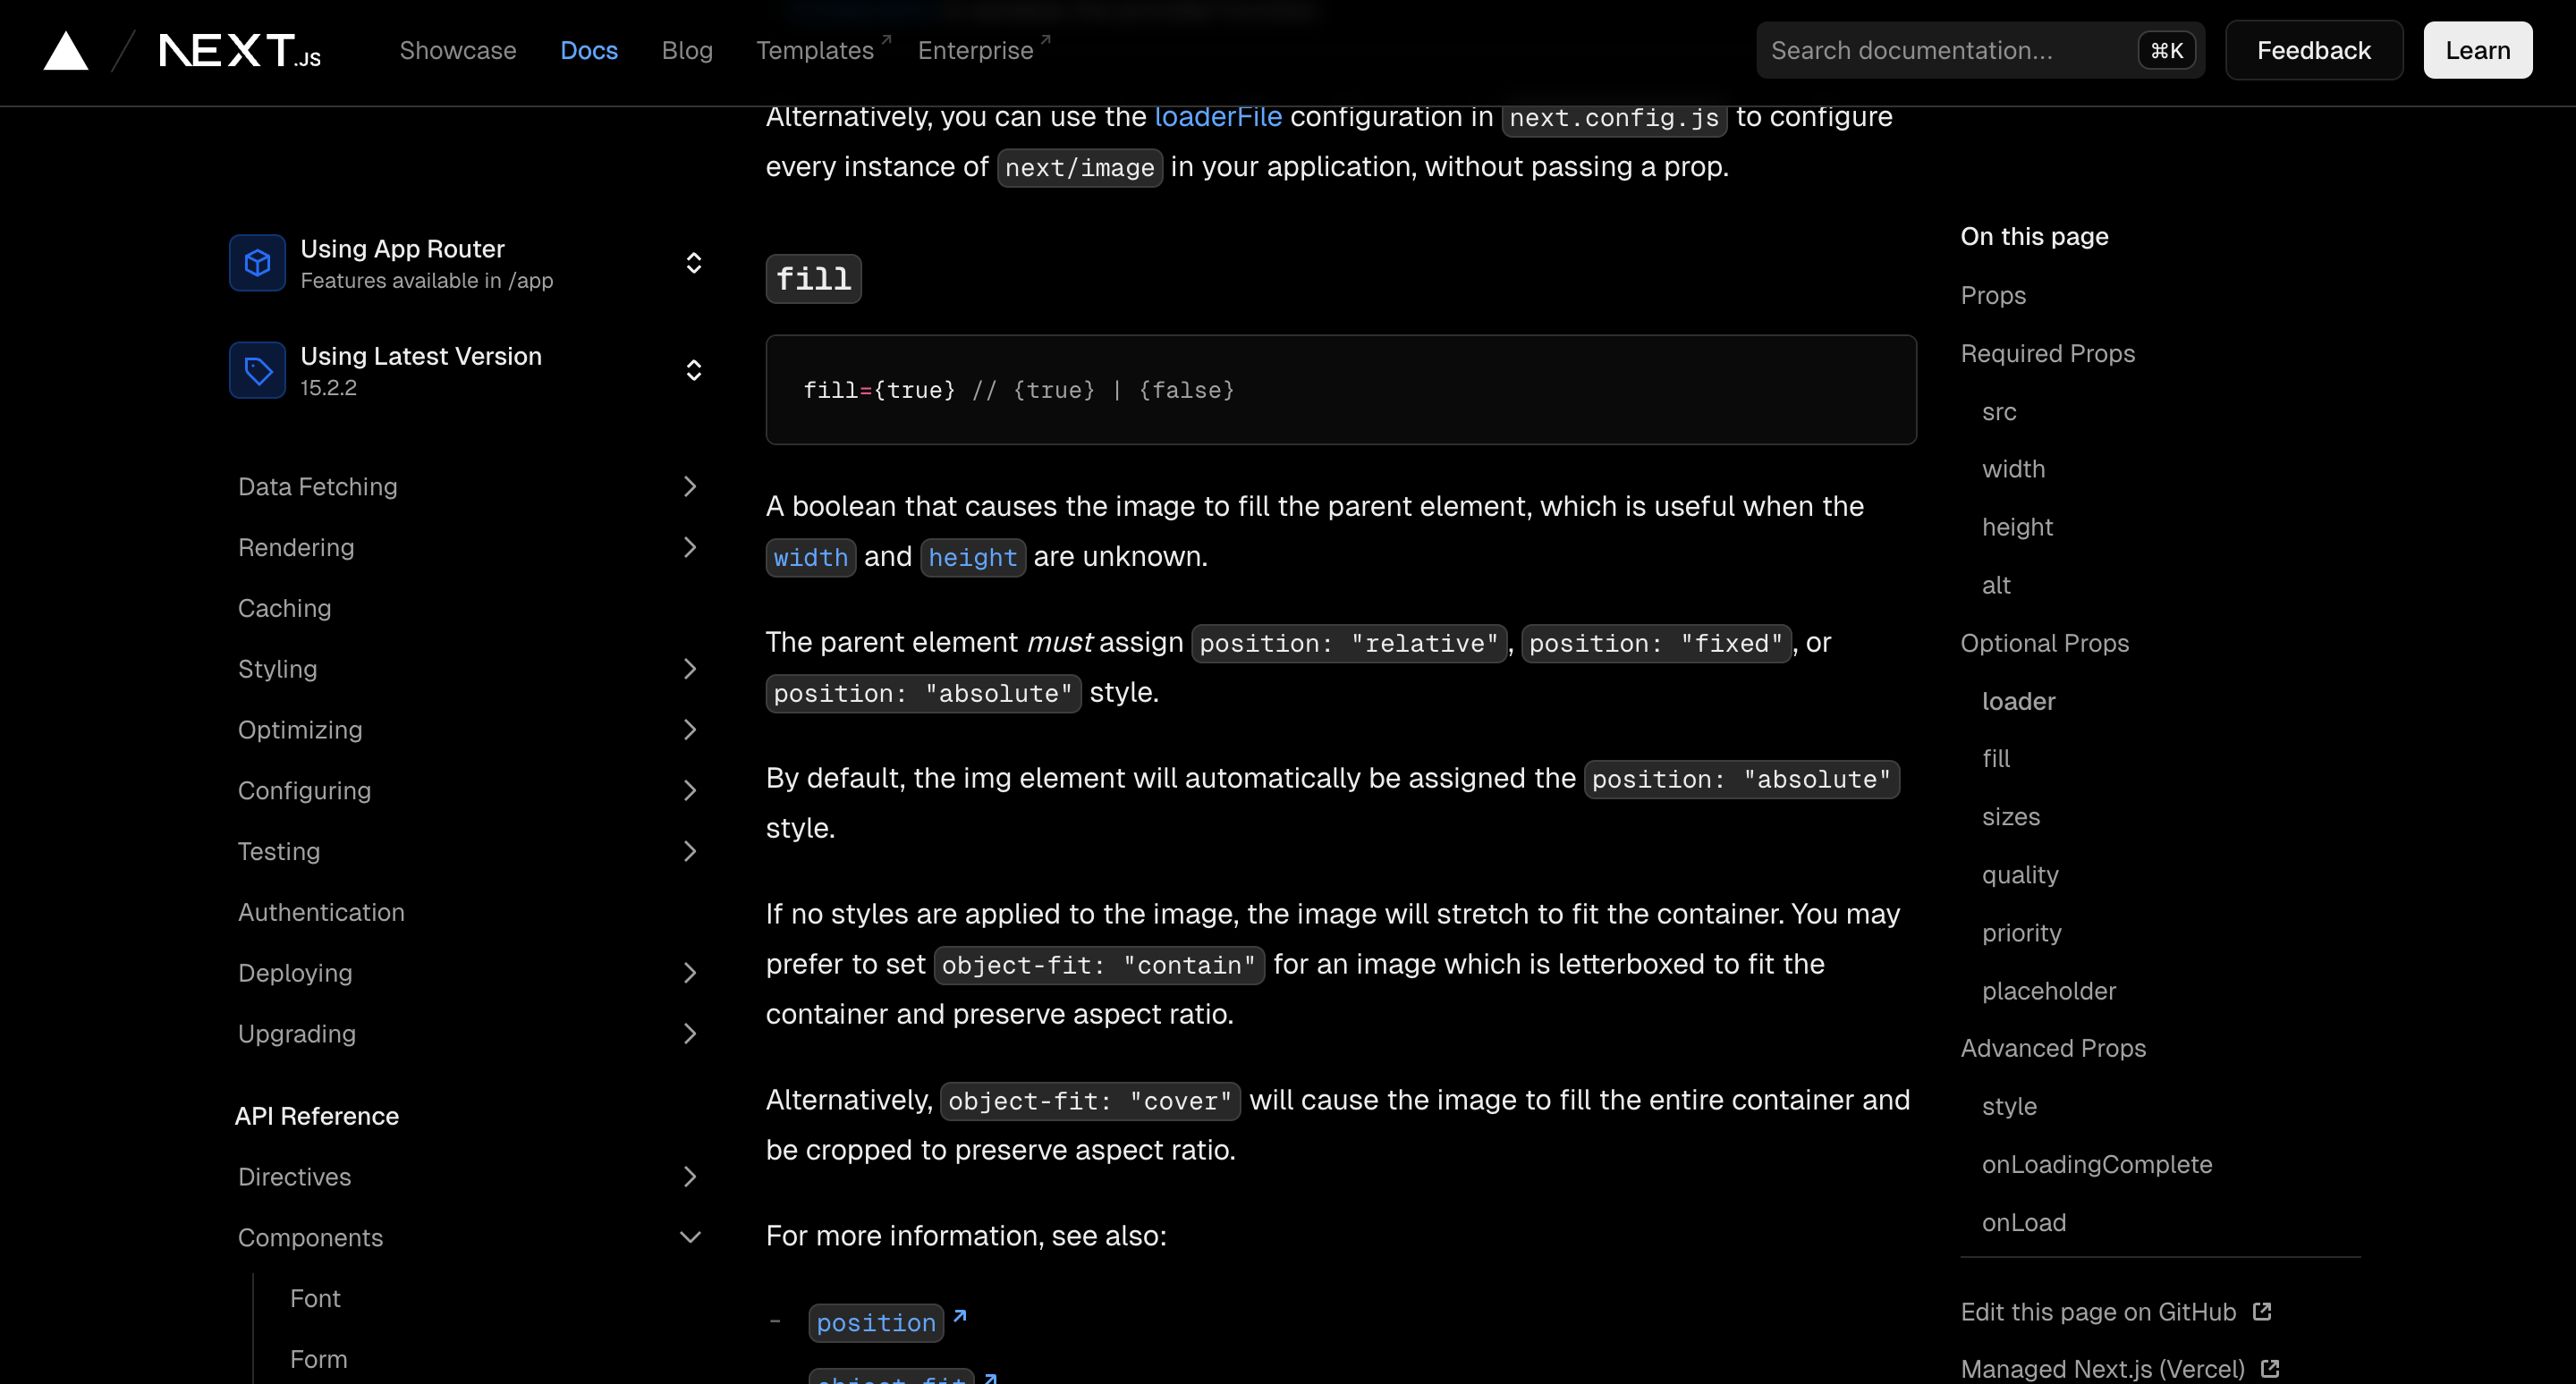The height and width of the screenshot is (1384, 2576).
Task: Follow the loaderFile link
Action: tap(1217, 117)
